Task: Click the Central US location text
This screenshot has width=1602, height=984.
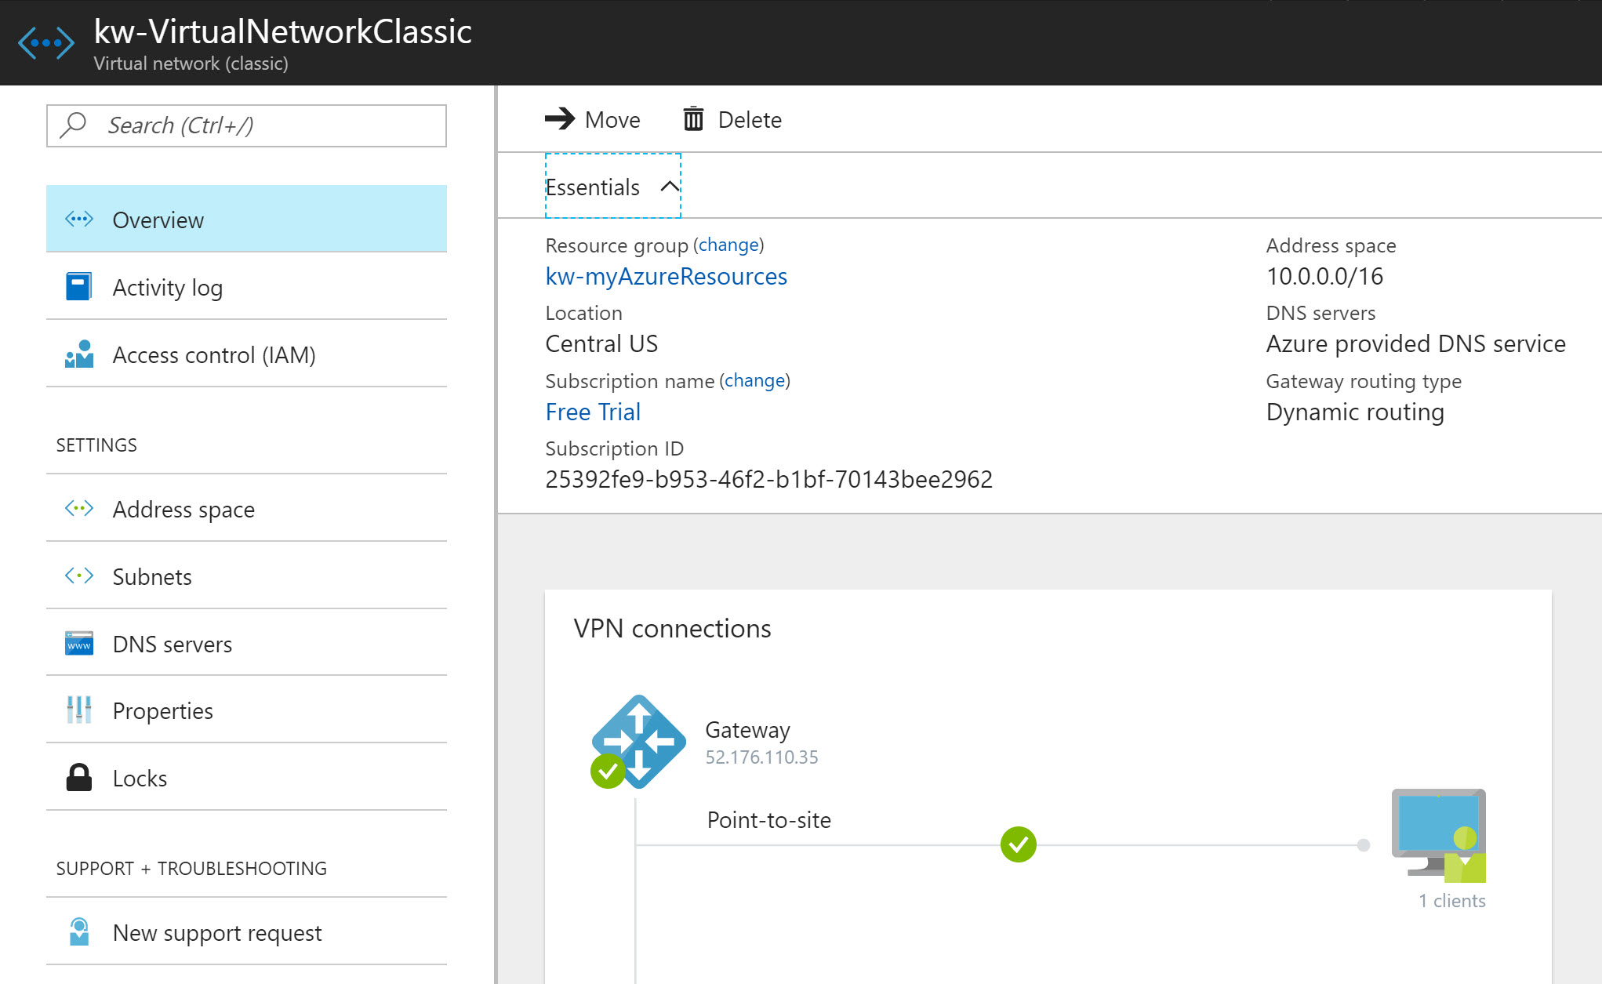Action: [601, 343]
